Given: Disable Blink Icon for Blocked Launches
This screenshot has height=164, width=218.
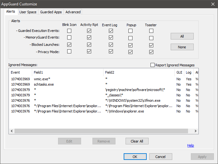Looking at the screenshot, I should (x=69, y=45).
